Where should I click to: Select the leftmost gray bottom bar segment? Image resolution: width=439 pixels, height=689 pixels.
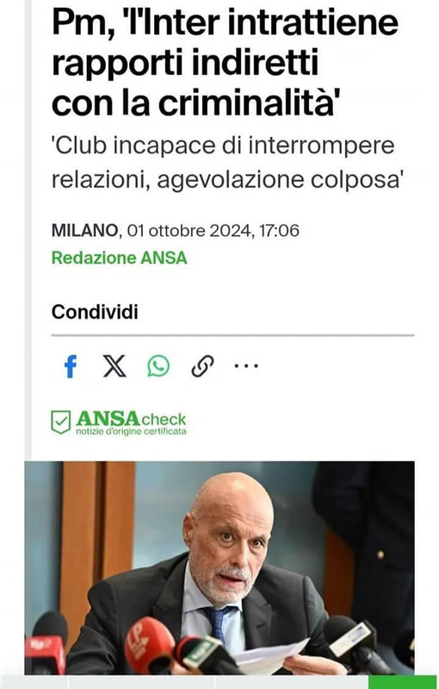coord(34,682)
